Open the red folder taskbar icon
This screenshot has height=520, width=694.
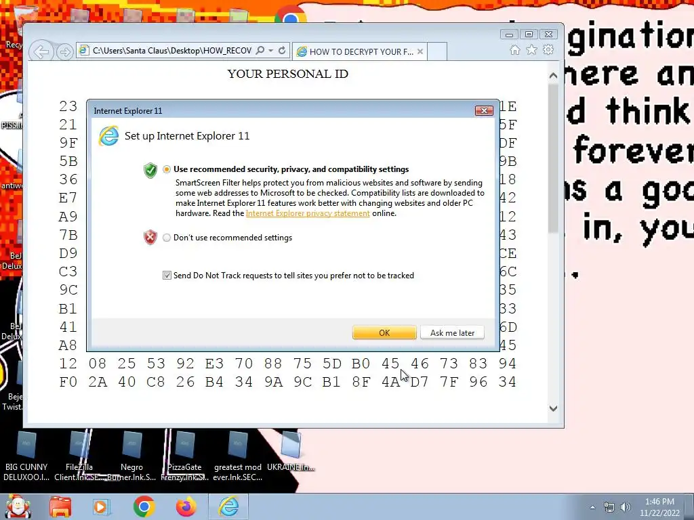(x=60, y=506)
